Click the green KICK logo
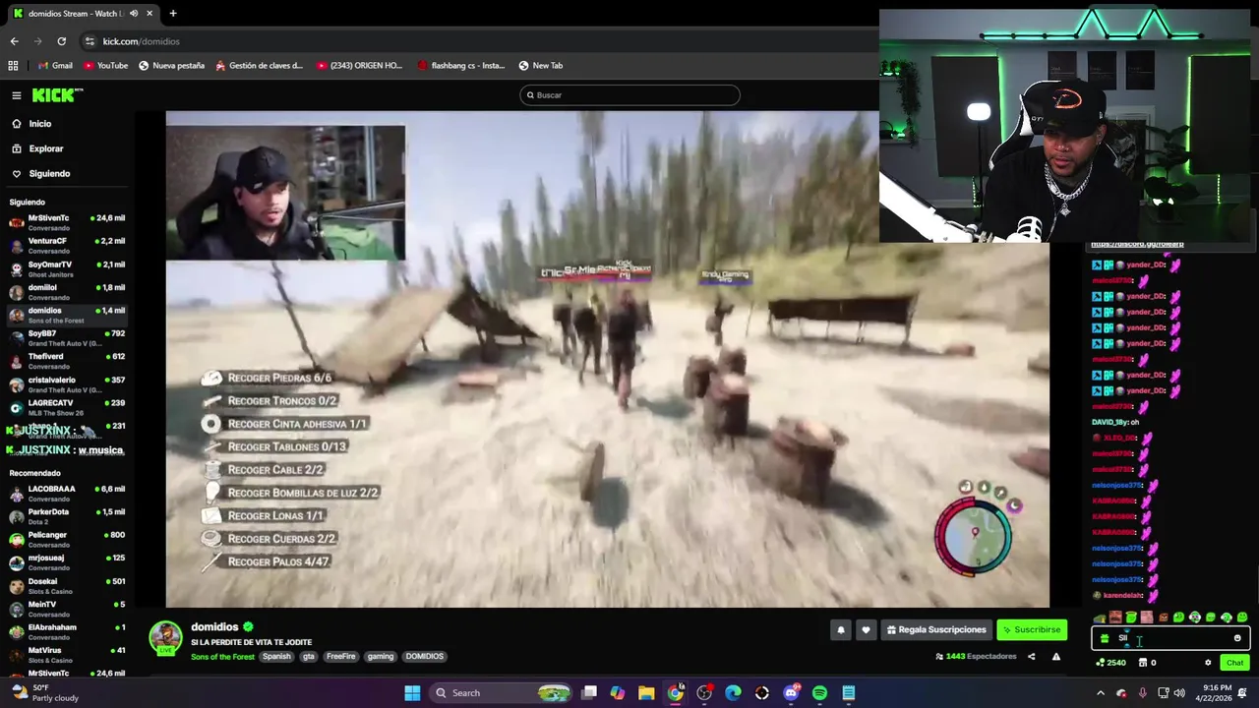The width and height of the screenshot is (1259, 708). (x=57, y=95)
